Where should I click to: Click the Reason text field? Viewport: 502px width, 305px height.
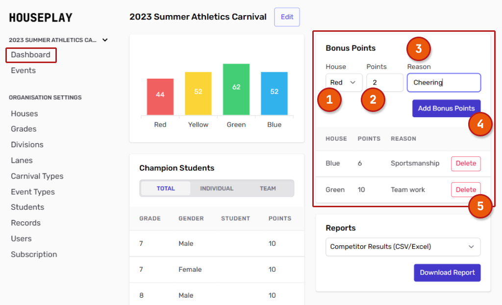444,83
